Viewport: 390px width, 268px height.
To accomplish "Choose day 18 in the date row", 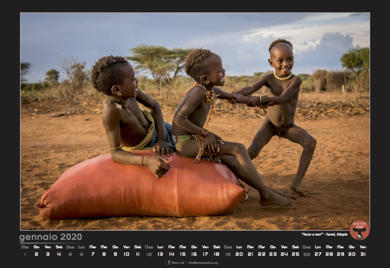I will click(217, 254).
